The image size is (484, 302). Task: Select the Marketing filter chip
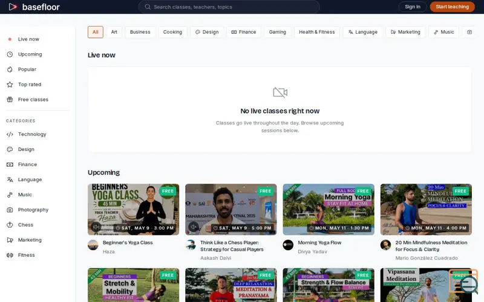click(x=405, y=32)
